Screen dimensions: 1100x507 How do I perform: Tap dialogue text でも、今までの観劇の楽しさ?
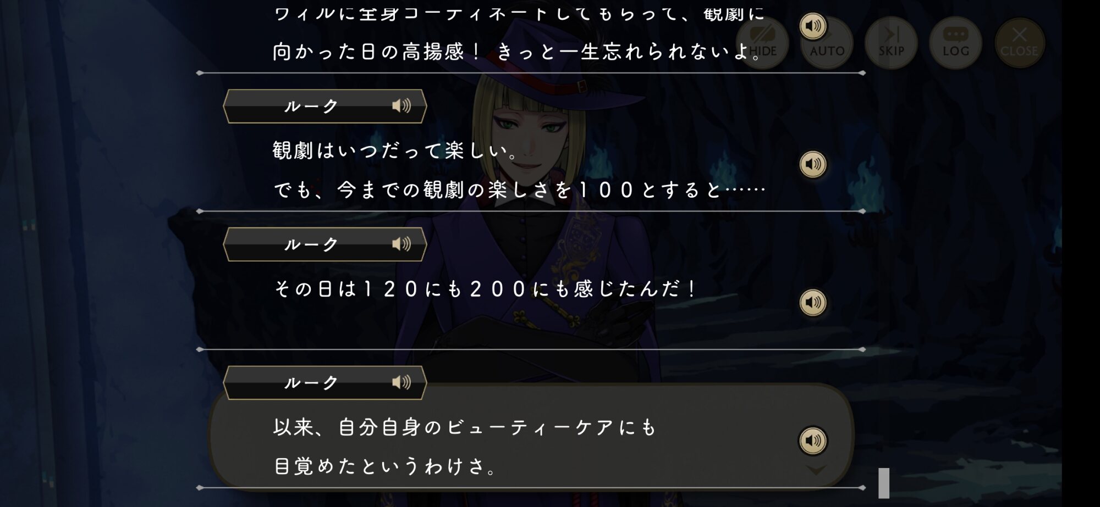[519, 190]
